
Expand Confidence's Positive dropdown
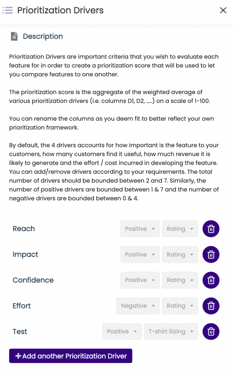tap(140, 280)
